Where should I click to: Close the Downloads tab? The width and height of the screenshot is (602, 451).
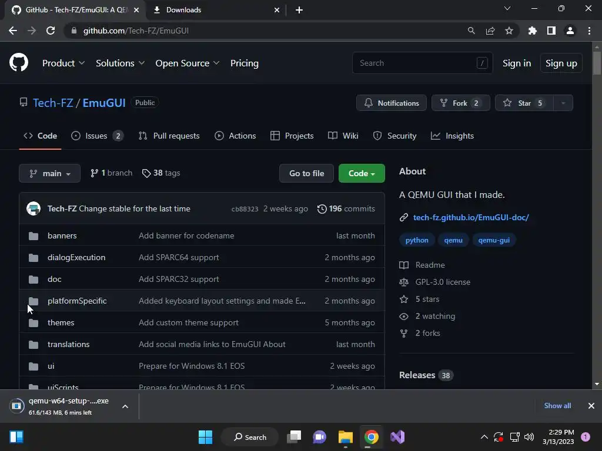tap(277, 10)
